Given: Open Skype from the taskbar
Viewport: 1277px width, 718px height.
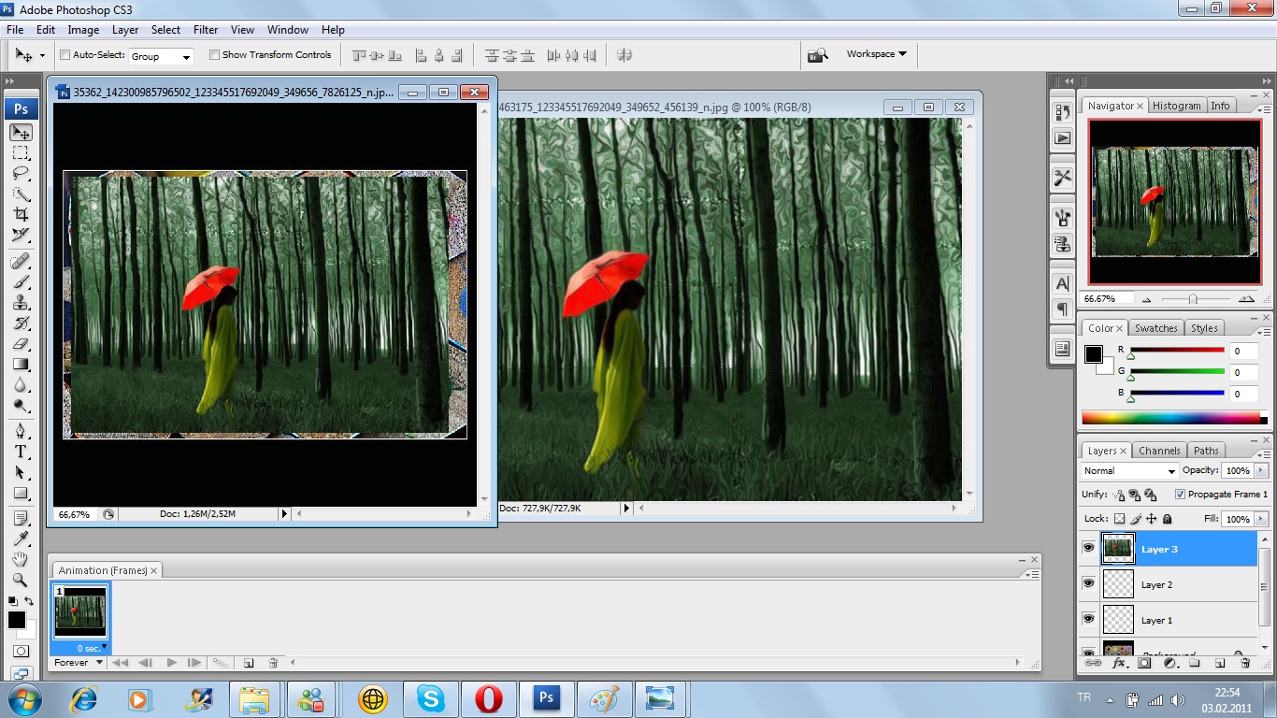Looking at the screenshot, I should 431,698.
